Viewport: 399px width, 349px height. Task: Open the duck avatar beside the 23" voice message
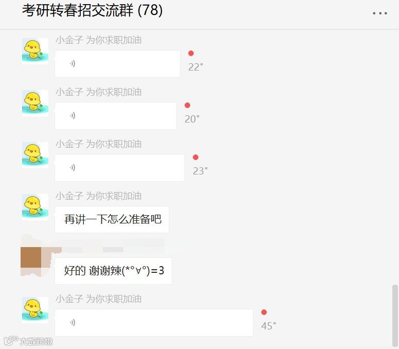tap(35, 155)
